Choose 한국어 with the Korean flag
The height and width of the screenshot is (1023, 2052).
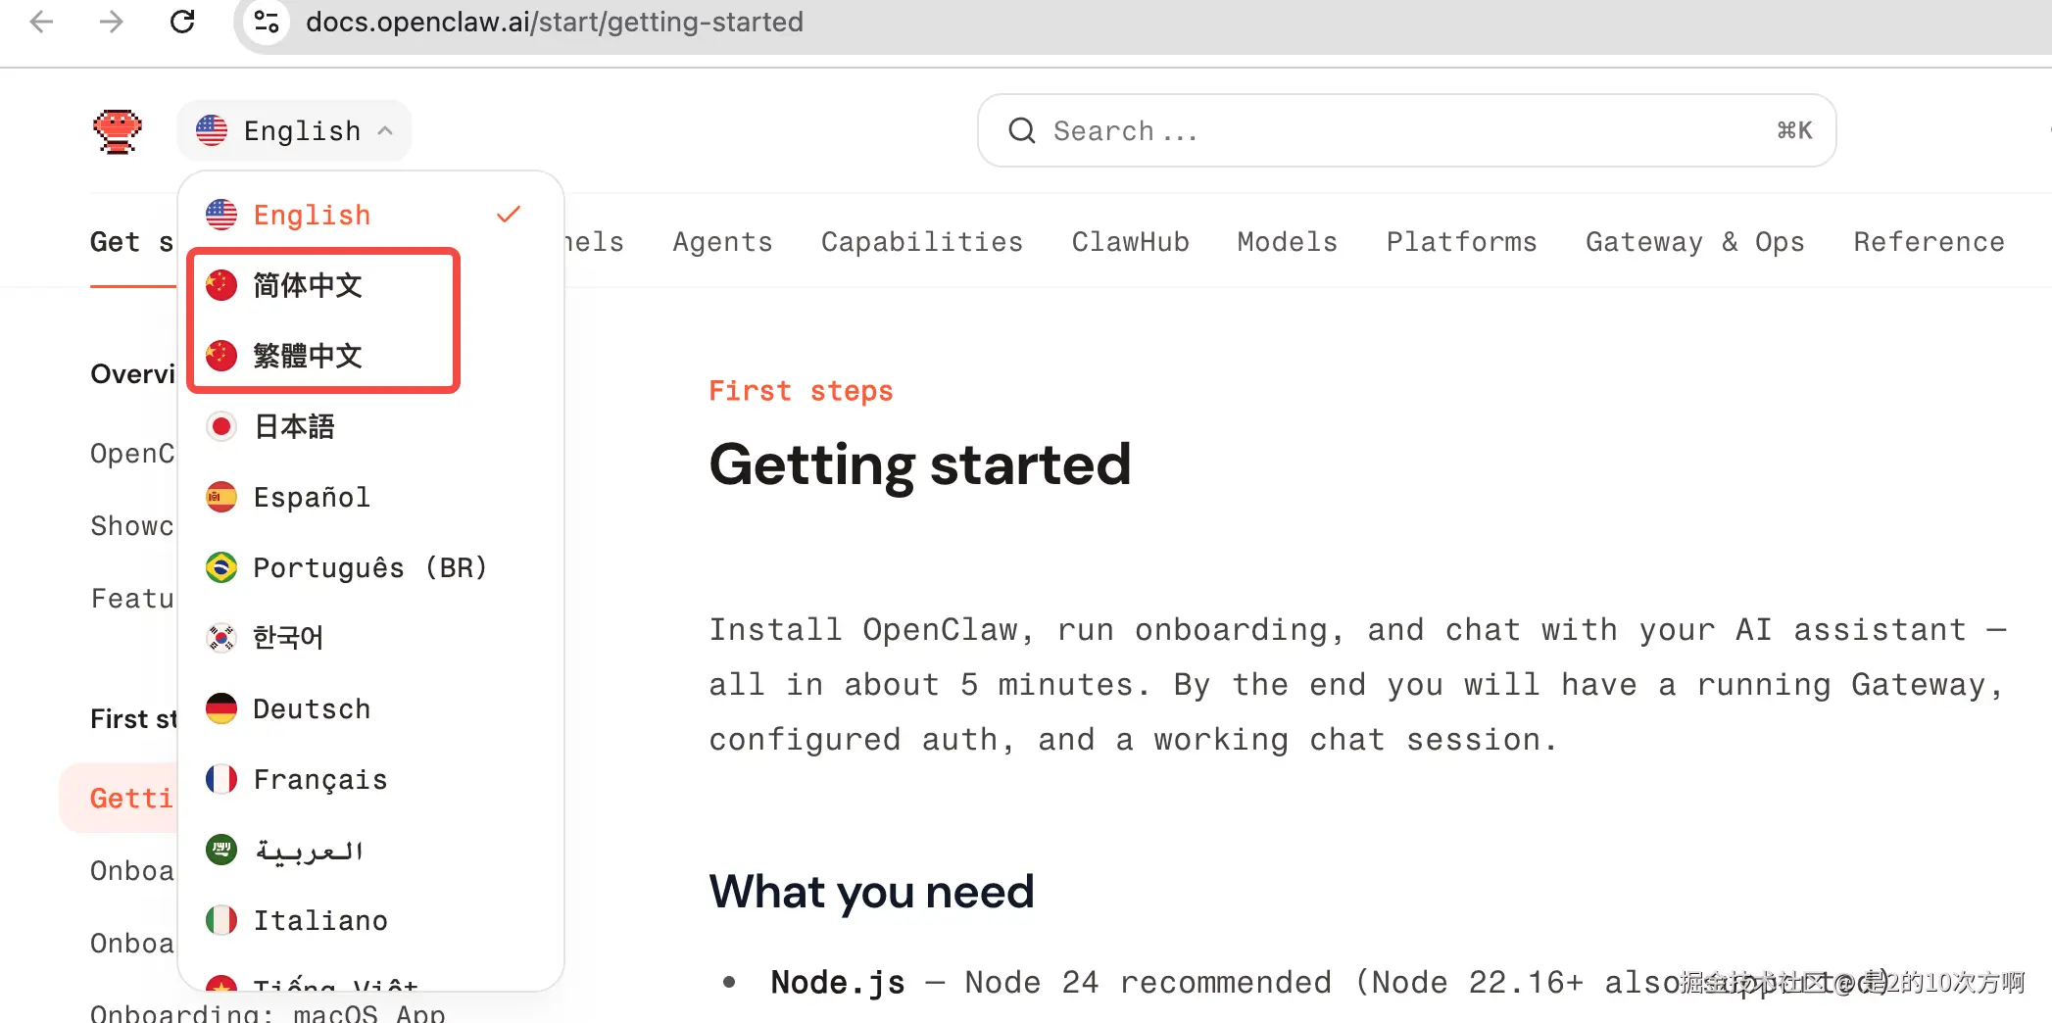[x=370, y=638]
